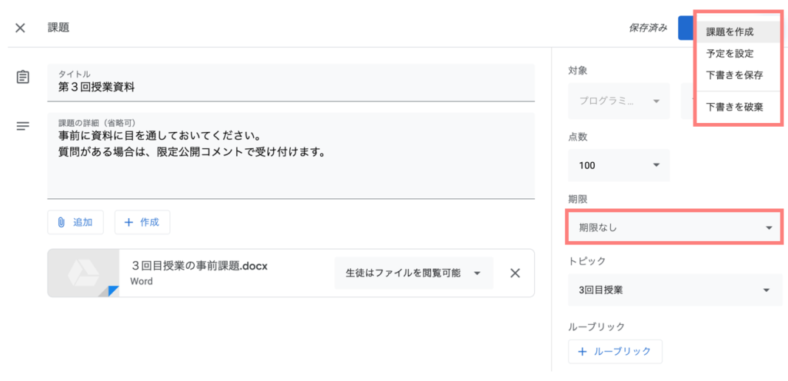
Task: Click the plus icon on ルーブリック button
Action: coord(583,351)
